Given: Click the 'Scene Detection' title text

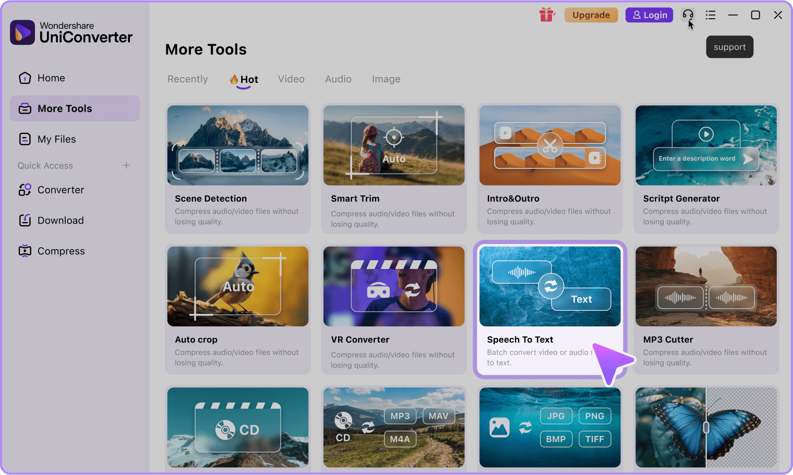Looking at the screenshot, I should point(211,199).
